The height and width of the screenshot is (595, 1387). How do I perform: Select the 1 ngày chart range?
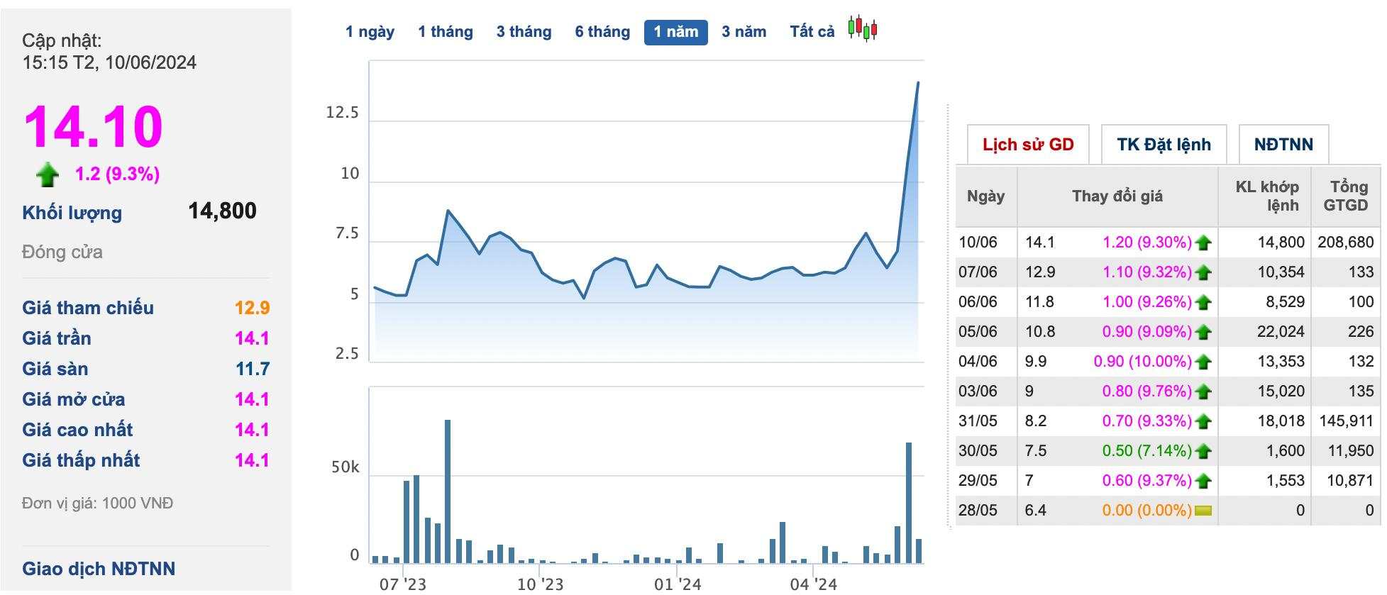pos(370,32)
